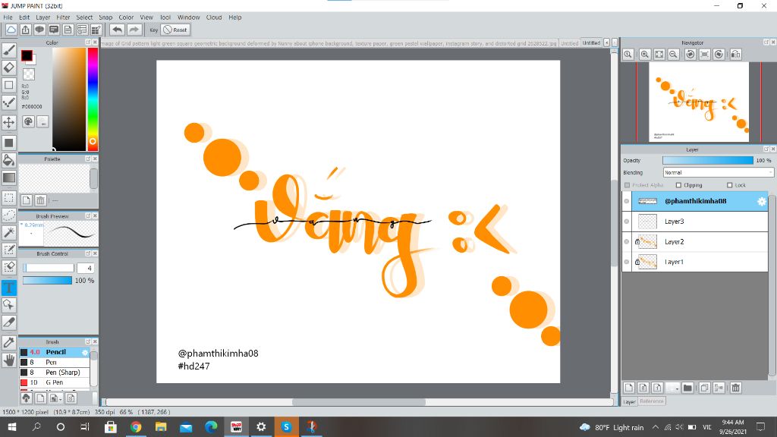Viewport: 777px width, 437px height.
Task: Enable the Clipping checkbox
Action: tap(679, 185)
